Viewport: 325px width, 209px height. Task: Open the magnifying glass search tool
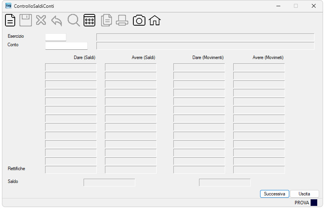(73, 20)
